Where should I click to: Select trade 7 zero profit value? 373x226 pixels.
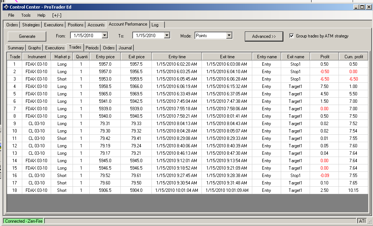324,109
